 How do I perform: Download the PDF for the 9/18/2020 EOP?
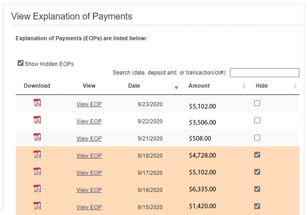37,154
